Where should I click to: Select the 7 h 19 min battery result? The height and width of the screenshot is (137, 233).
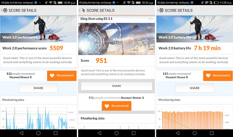coord(207,48)
